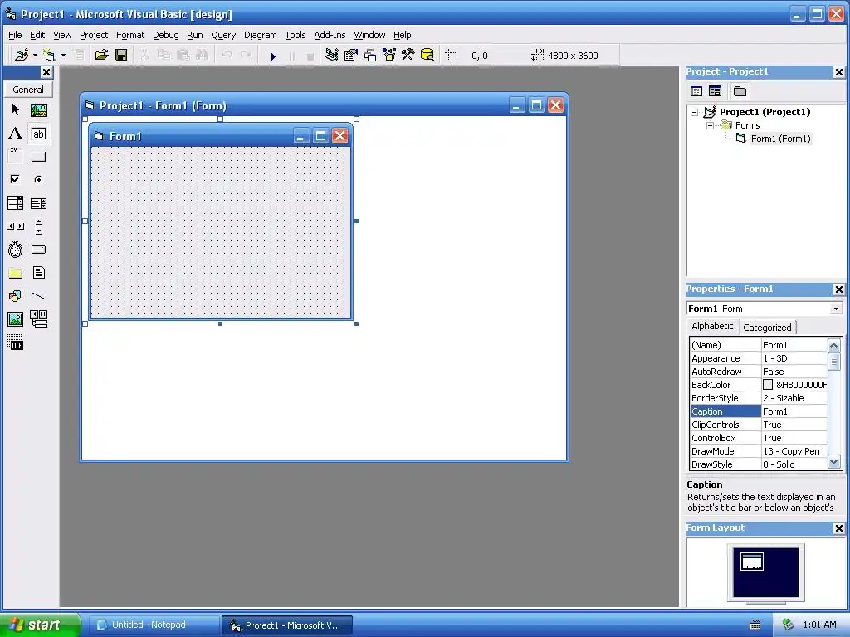Select the Line control tool

[x=38, y=296]
